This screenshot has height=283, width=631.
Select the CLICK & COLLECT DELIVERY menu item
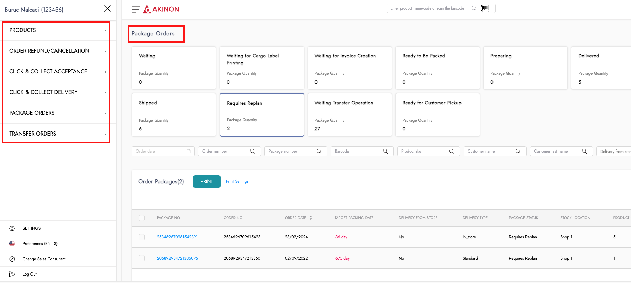tap(54, 92)
